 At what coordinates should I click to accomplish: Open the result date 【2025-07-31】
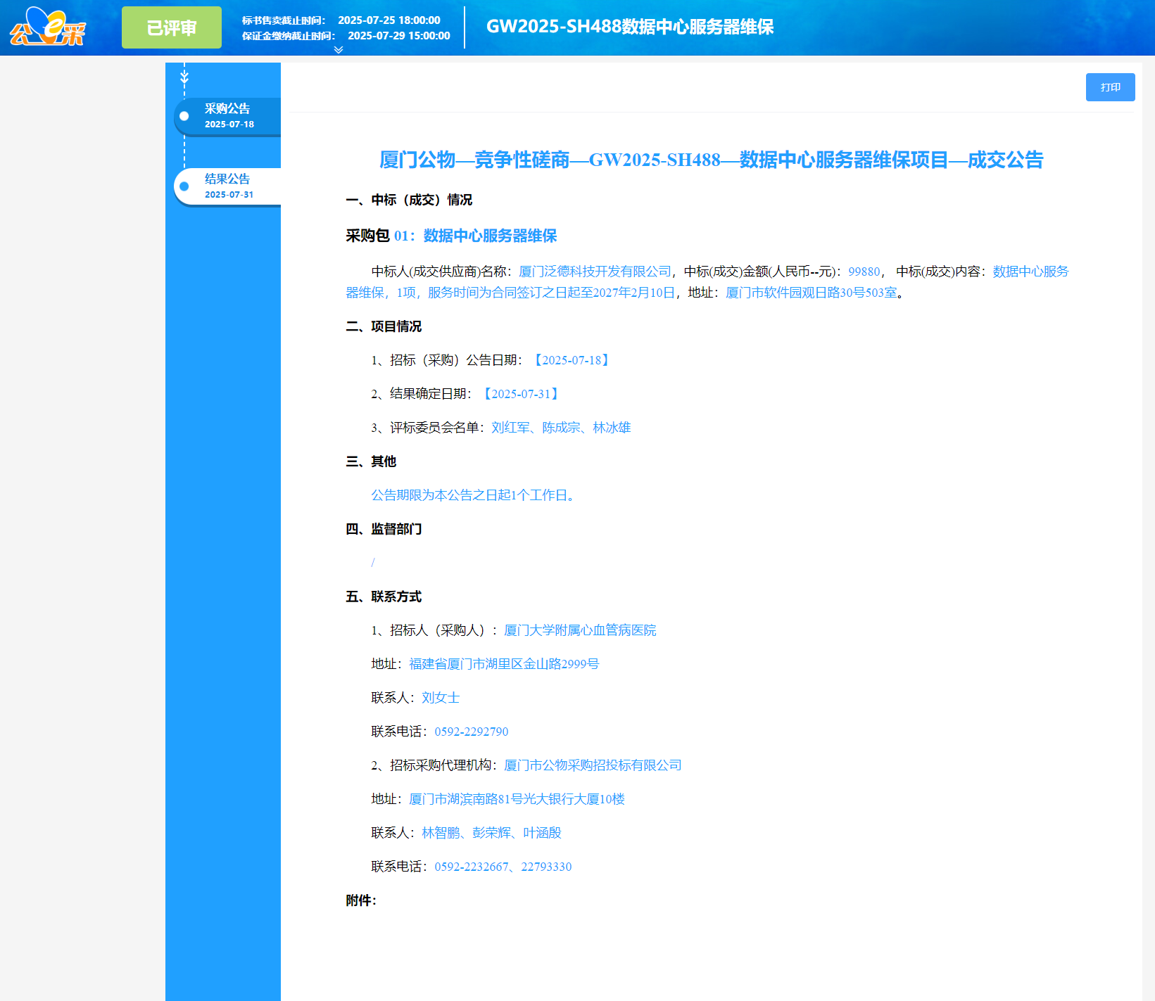point(522,393)
